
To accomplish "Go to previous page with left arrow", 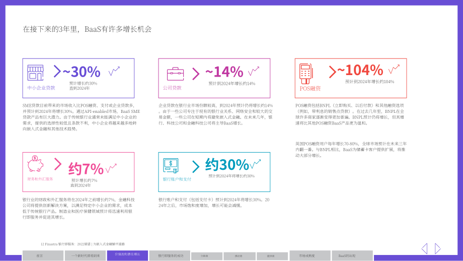I will [424, 248].
